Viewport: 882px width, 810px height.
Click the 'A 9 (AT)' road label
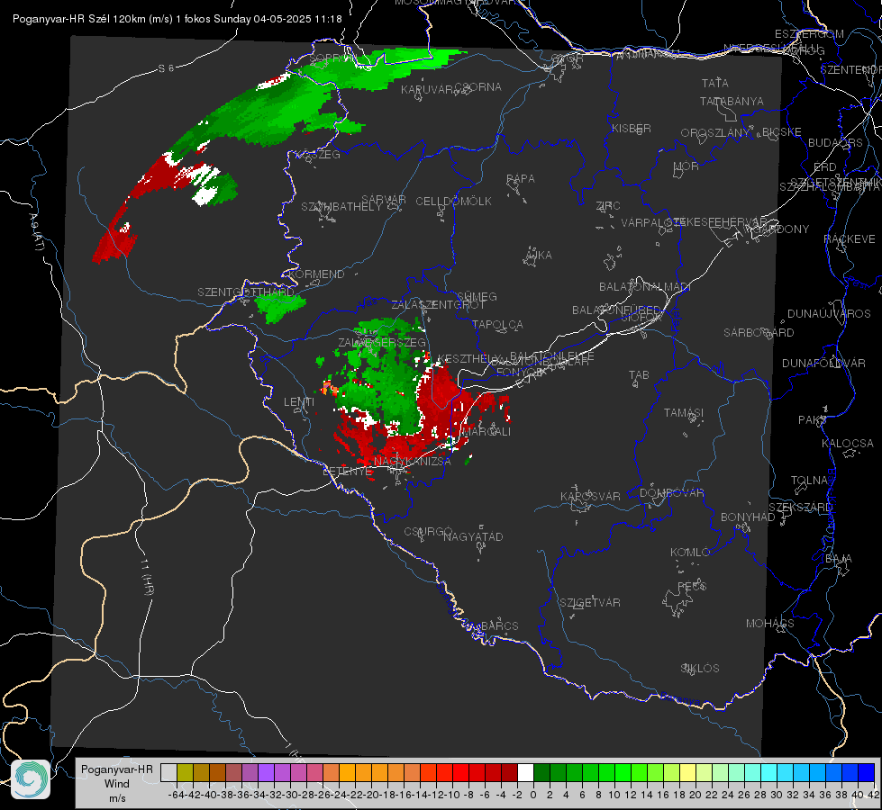(36, 232)
